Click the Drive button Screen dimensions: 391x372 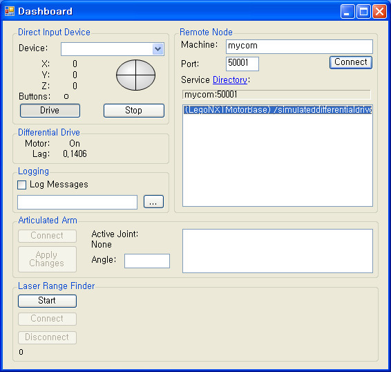50,111
